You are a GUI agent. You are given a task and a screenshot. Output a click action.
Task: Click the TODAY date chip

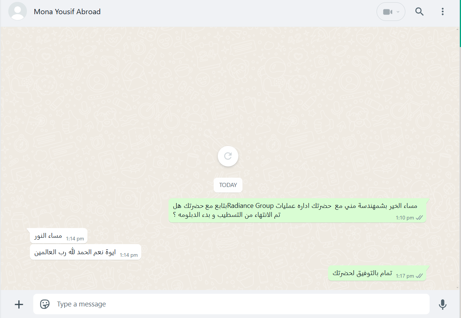[228, 185]
